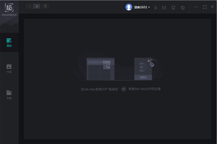This screenshot has height=144, width=217.
Task: Minimize the window
Action: point(196,7)
